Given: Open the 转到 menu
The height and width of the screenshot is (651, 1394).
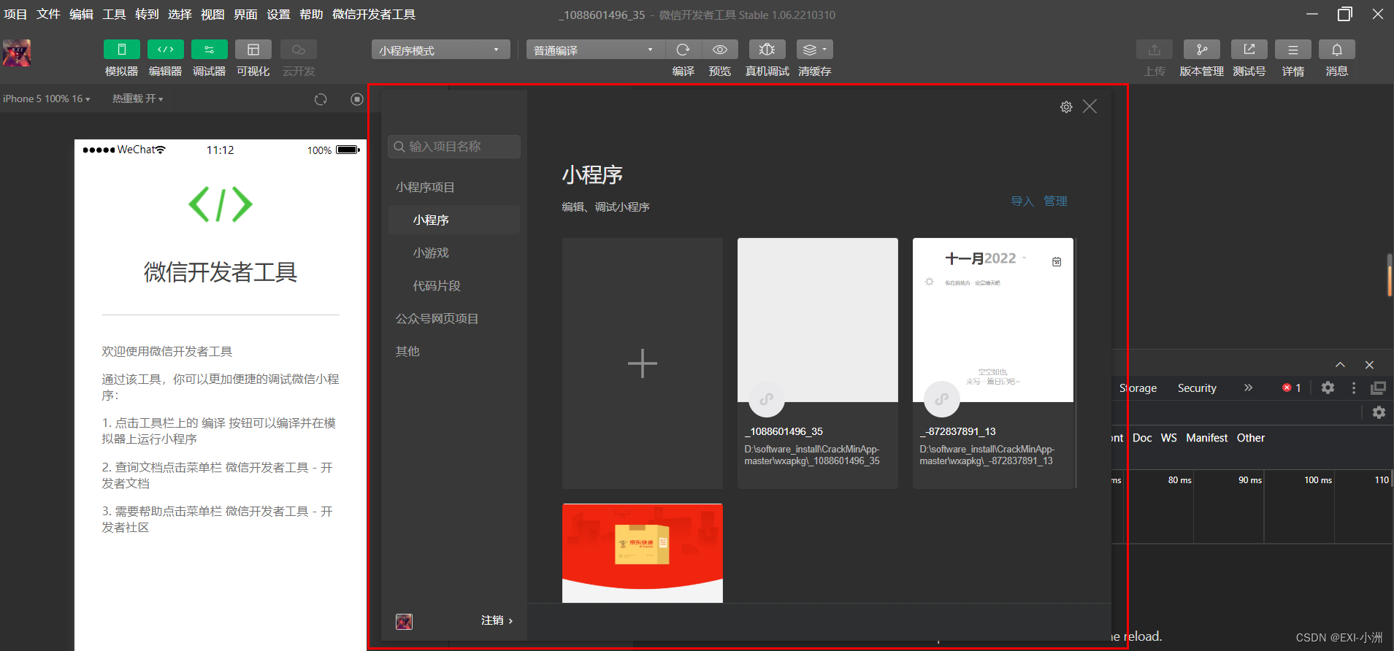Looking at the screenshot, I should coord(147,15).
